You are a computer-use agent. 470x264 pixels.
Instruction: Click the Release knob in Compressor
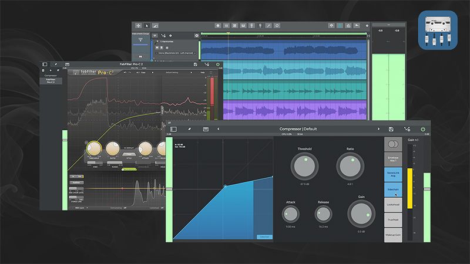coord(323,214)
